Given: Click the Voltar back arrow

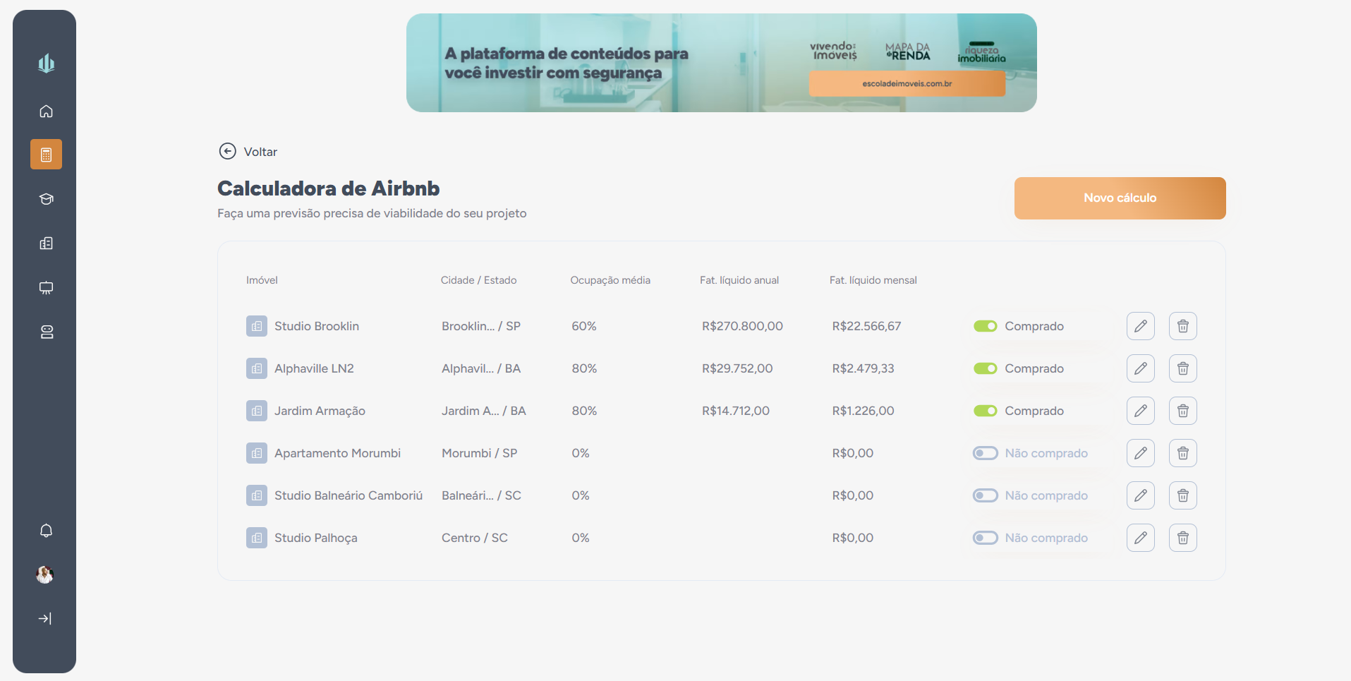Looking at the screenshot, I should click(x=227, y=151).
